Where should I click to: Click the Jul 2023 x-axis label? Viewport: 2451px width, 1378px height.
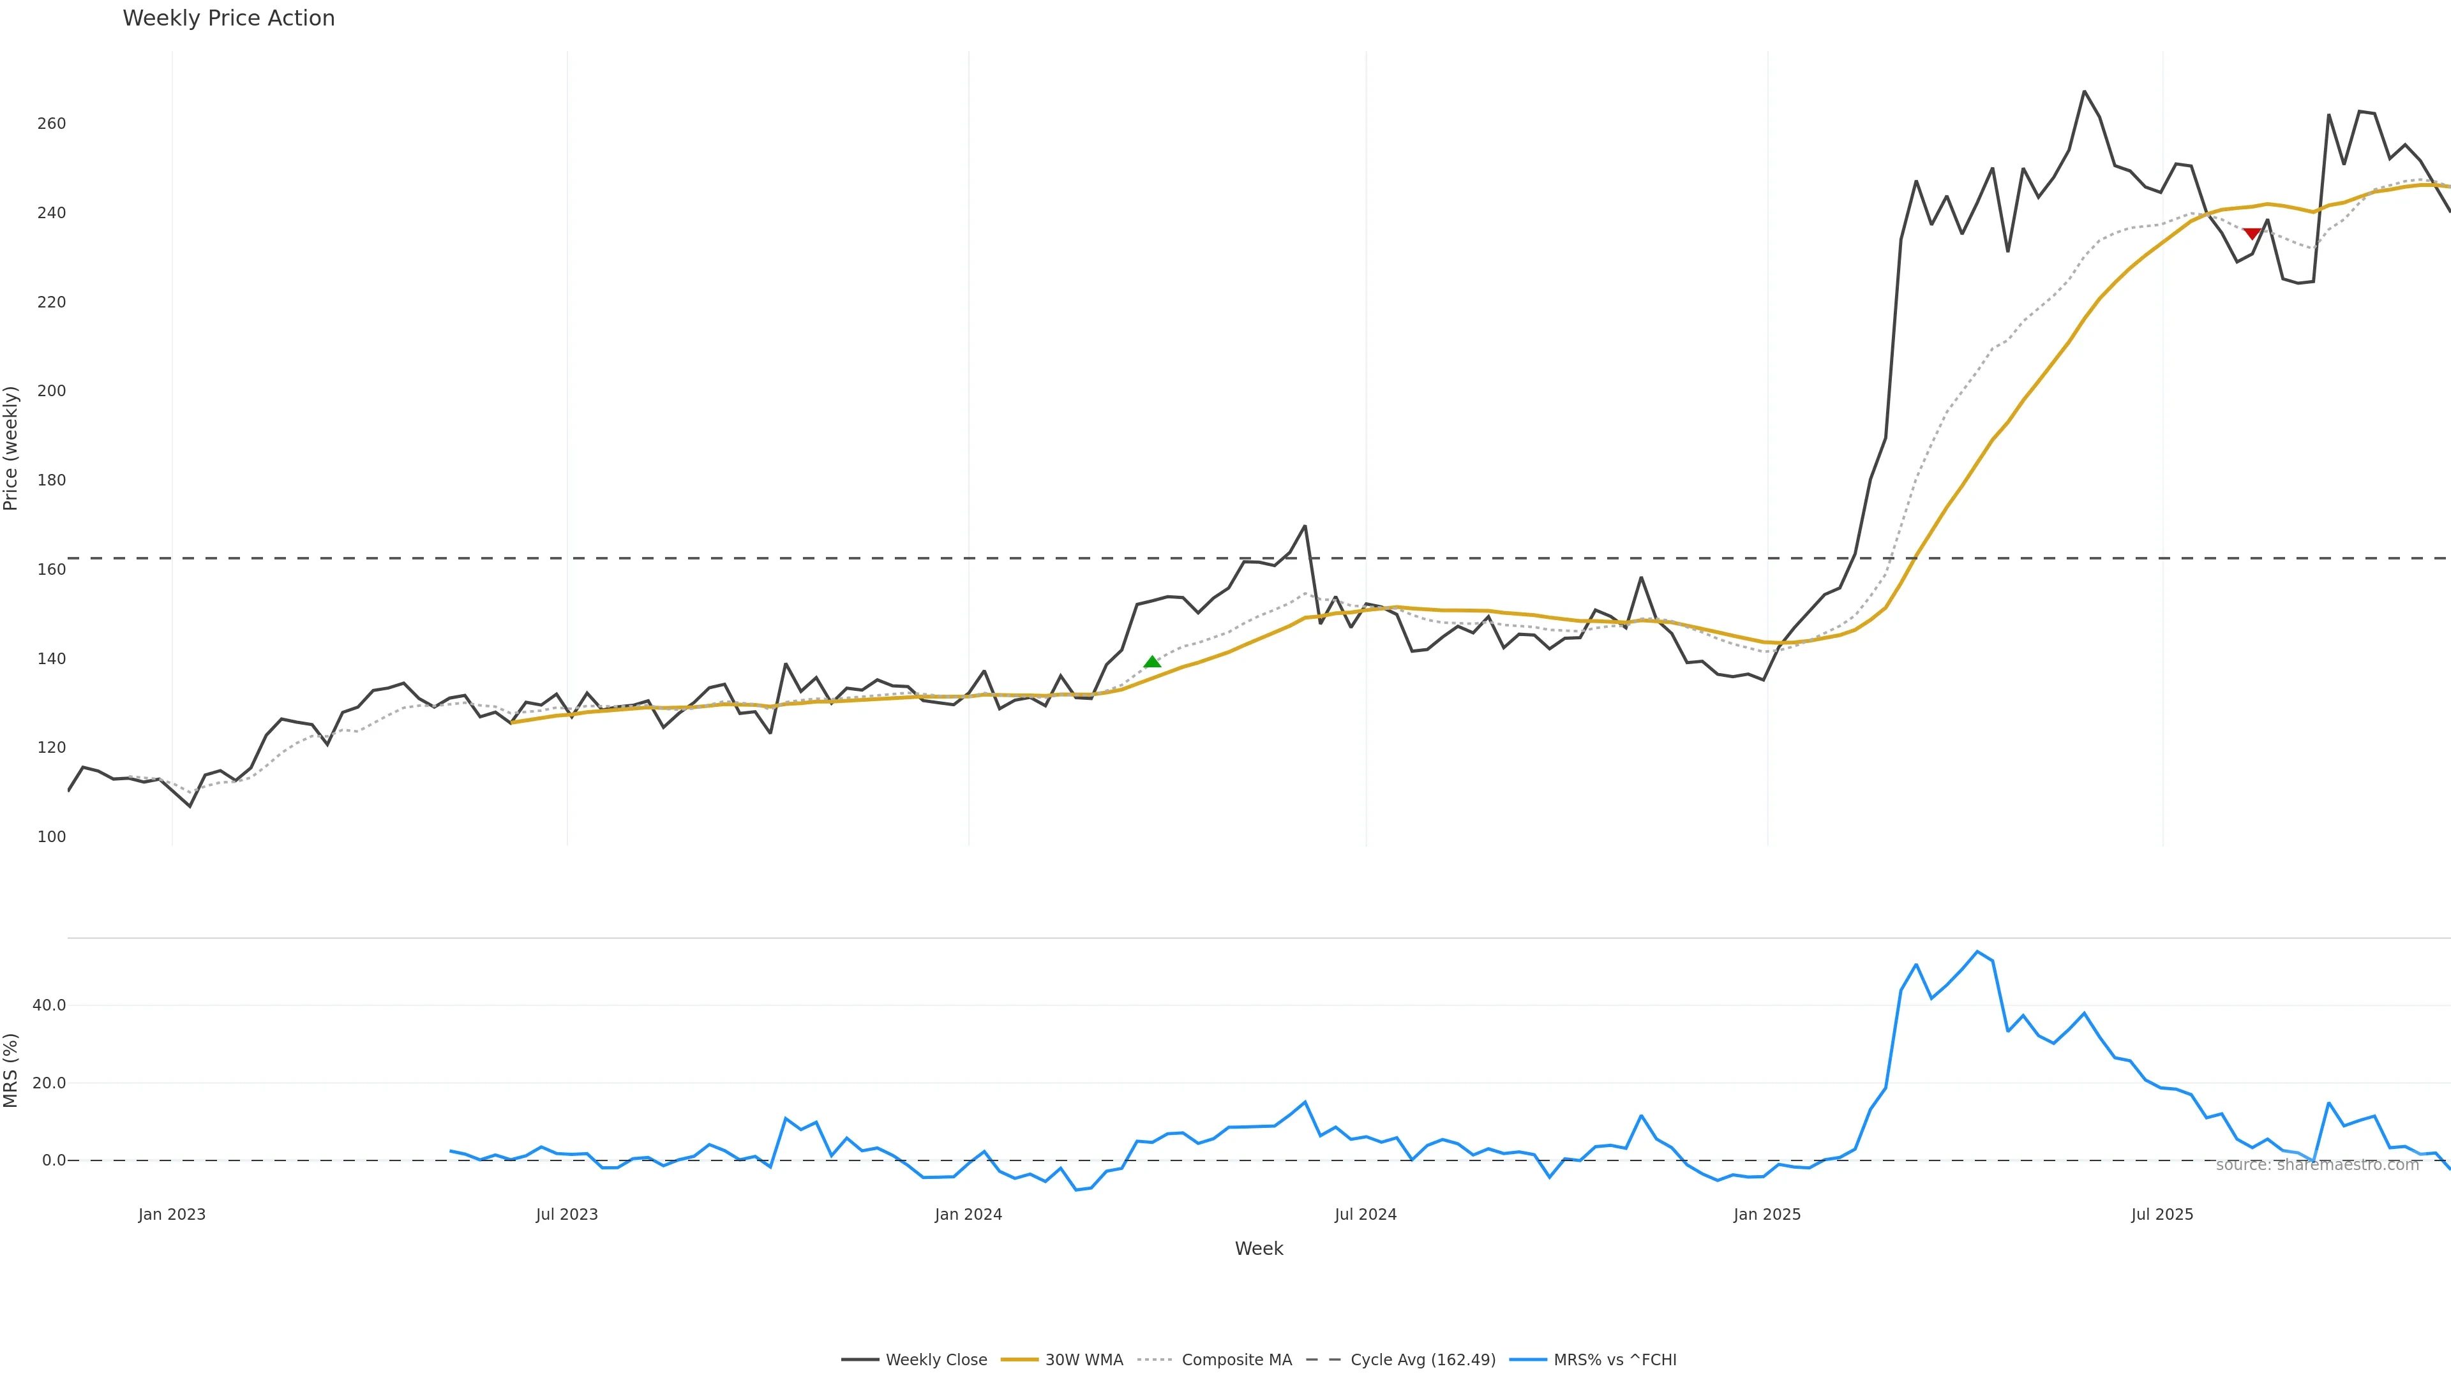point(566,1215)
